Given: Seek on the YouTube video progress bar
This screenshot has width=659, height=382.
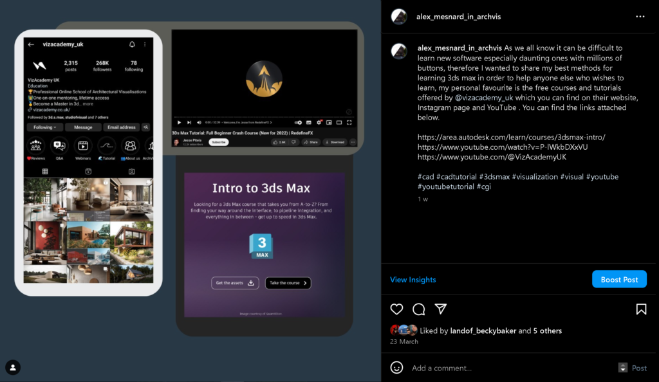Looking at the screenshot, I should point(263,117).
